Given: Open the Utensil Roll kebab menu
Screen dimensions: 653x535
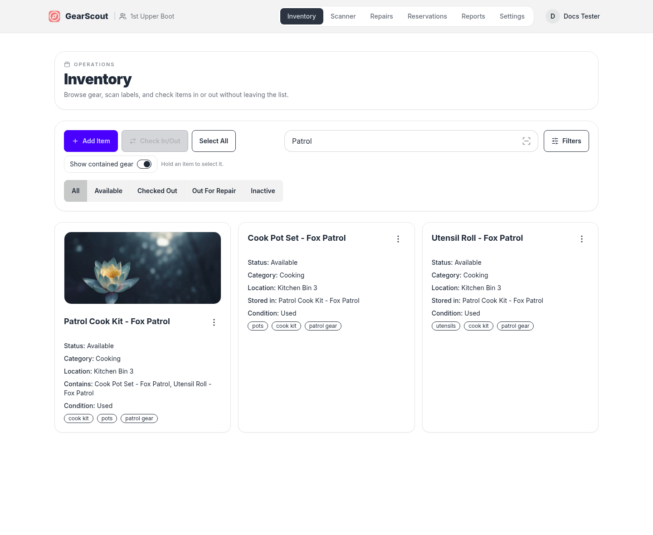Looking at the screenshot, I should click(x=582, y=239).
